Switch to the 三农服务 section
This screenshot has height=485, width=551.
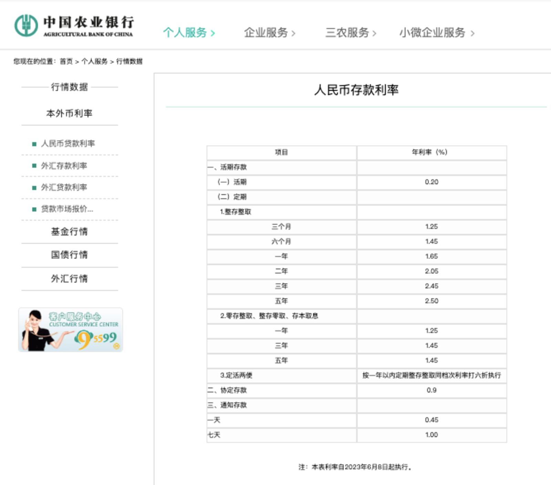(x=348, y=33)
